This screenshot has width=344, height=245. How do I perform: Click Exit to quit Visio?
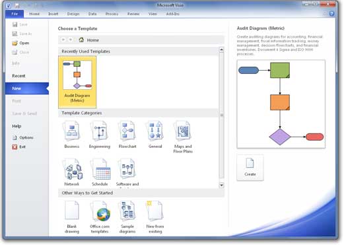19,147
